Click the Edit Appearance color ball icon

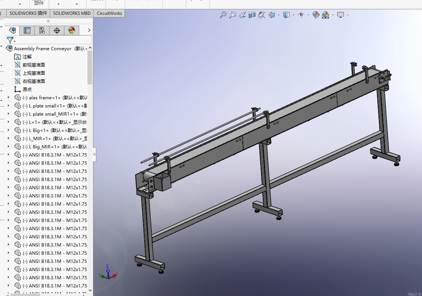click(316, 15)
